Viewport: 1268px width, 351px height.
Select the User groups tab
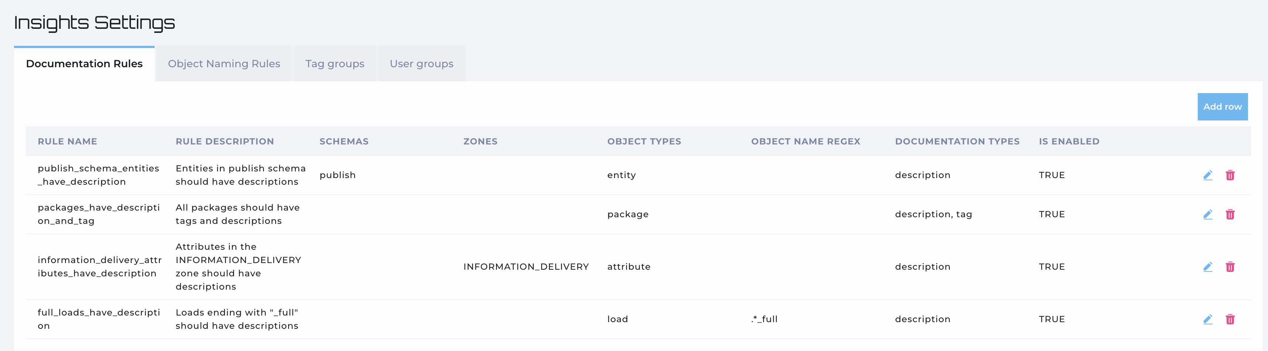click(x=421, y=64)
